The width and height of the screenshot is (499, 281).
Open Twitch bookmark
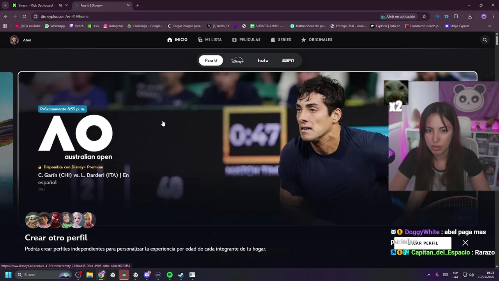point(76,26)
